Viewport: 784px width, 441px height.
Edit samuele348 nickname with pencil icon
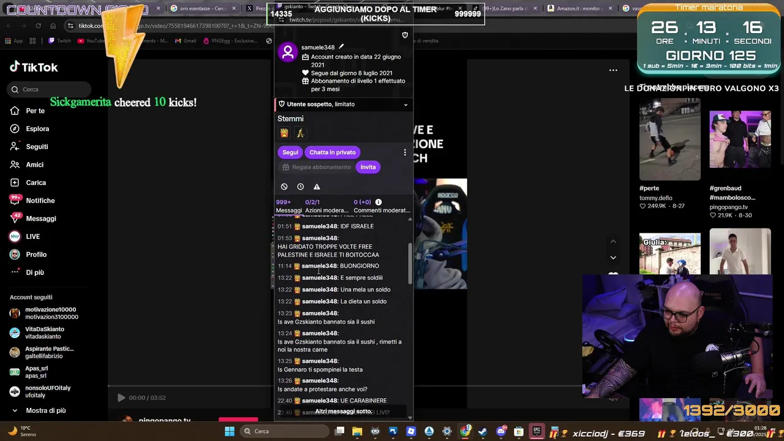341,47
